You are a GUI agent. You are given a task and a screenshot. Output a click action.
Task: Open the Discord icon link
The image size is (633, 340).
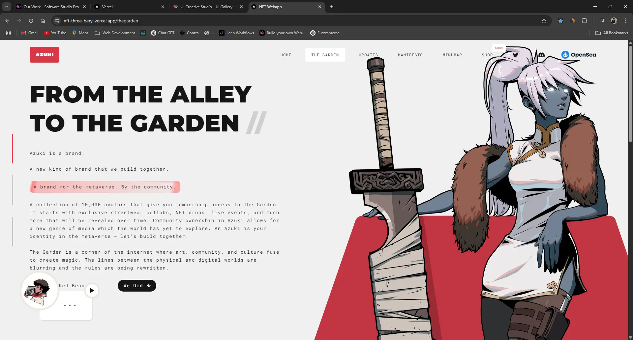tap(541, 55)
